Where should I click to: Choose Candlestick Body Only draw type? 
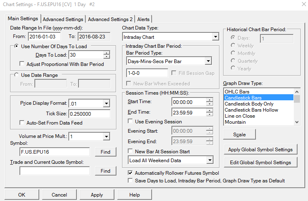(259, 104)
